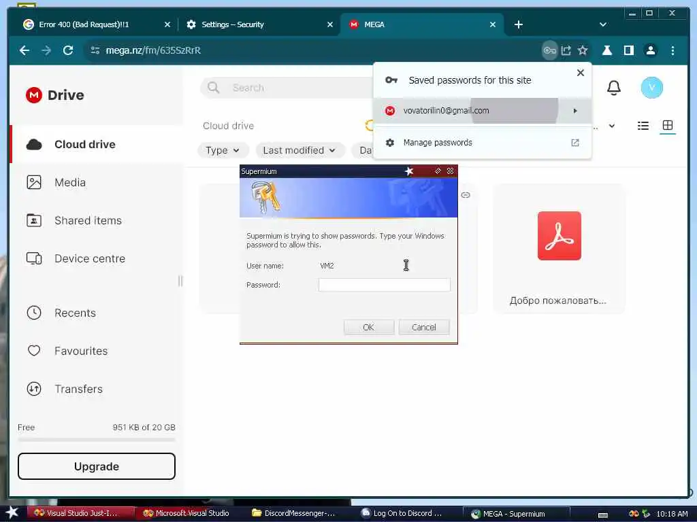Click the mega.nz address bar URL
The width and height of the screenshot is (697, 522).
[x=153, y=50]
